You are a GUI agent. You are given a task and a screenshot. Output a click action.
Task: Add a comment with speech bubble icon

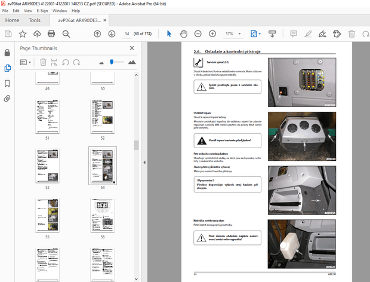click(x=293, y=34)
